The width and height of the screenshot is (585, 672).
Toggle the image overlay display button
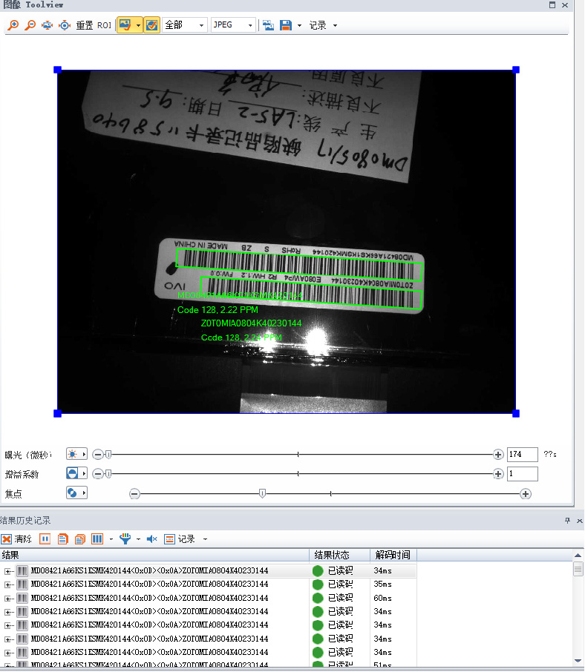pyautogui.click(x=125, y=25)
